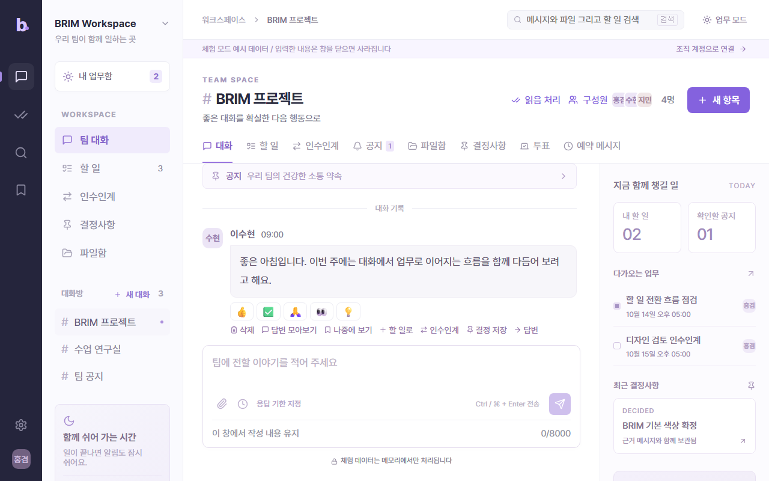Screen dimensions: 769x481
Task: Click the search field for messages and files
Action: click(595, 20)
